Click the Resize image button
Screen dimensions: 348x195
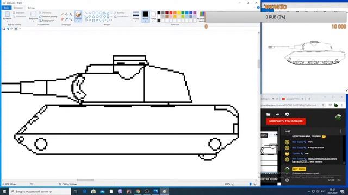48,17
